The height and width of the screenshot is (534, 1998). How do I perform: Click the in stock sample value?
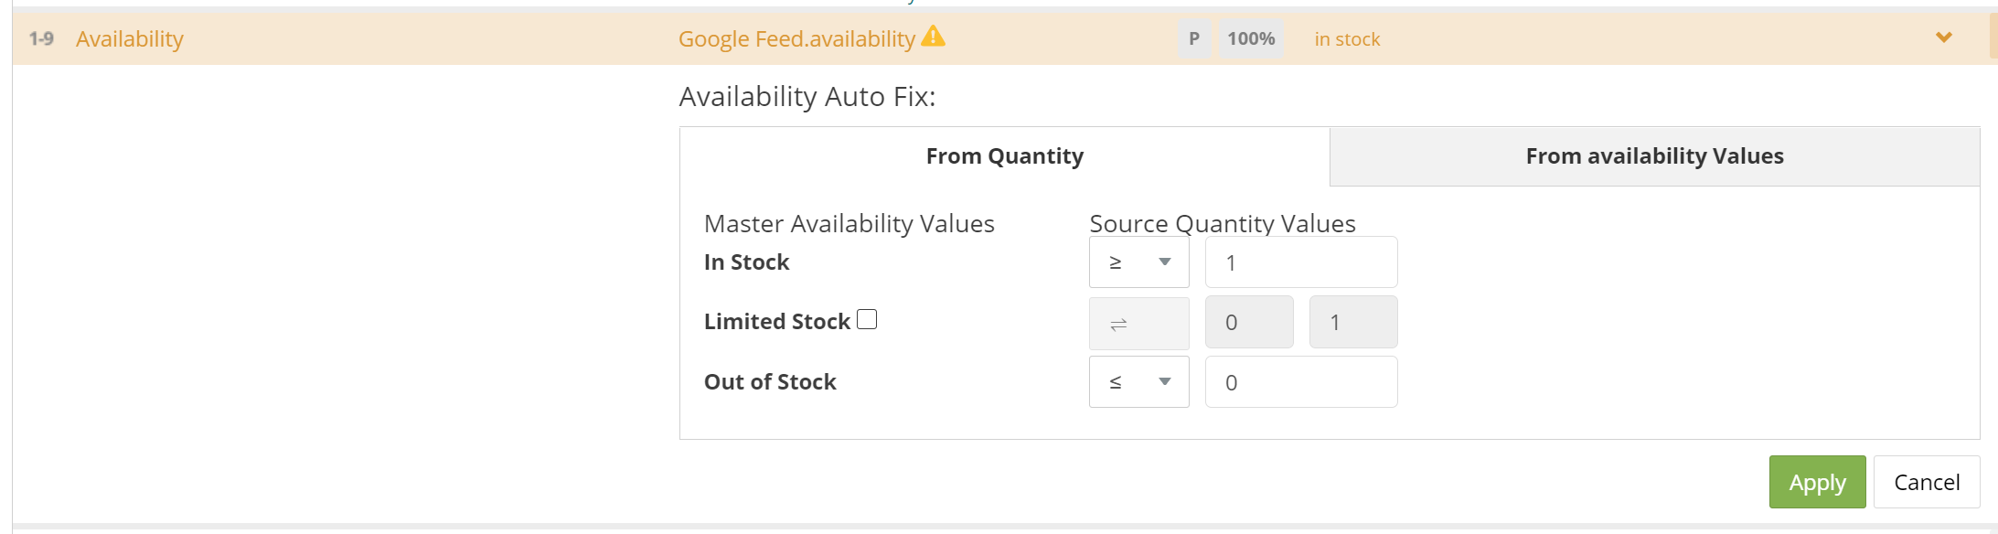pos(1347,39)
